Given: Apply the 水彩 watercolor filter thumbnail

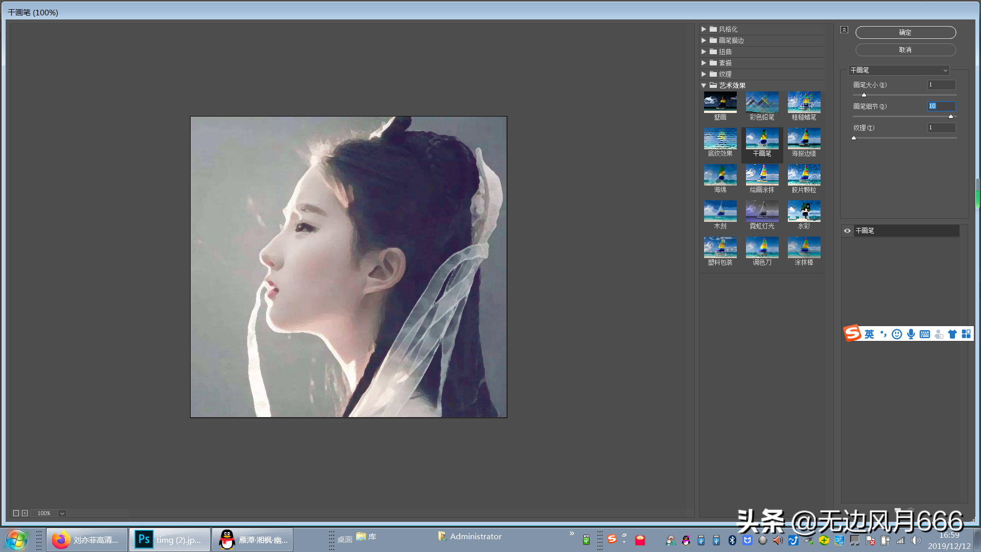Looking at the screenshot, I should pyautogui.click(x=804, y=211).
